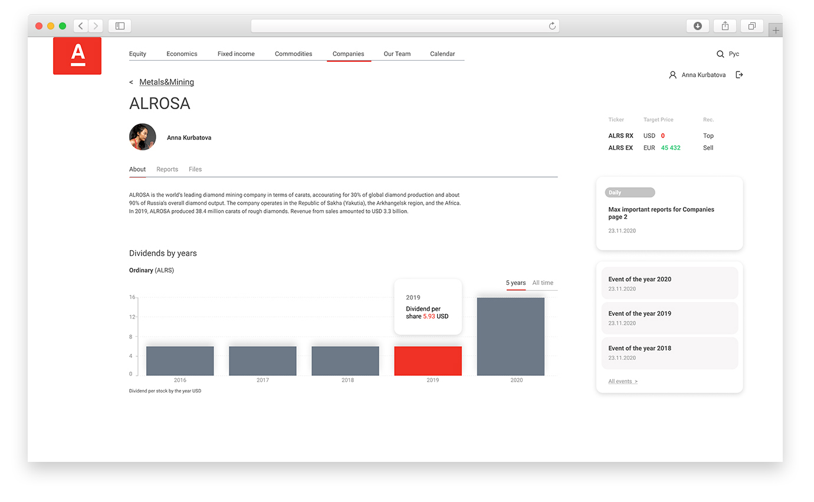Click the logout icon beside Anna Kurbatova
This screenshot has width=814, height=502.
pos(739,75)
